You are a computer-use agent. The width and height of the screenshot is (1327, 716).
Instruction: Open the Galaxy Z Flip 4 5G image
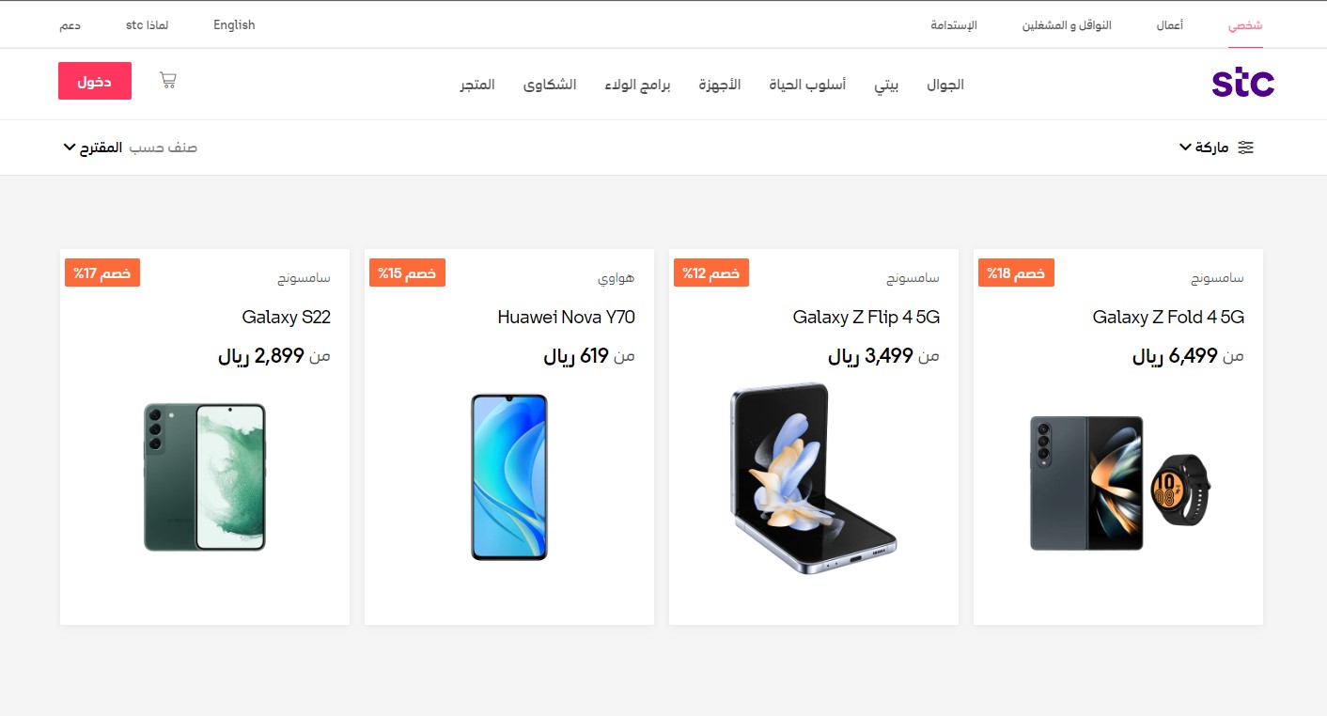(813, 477)
